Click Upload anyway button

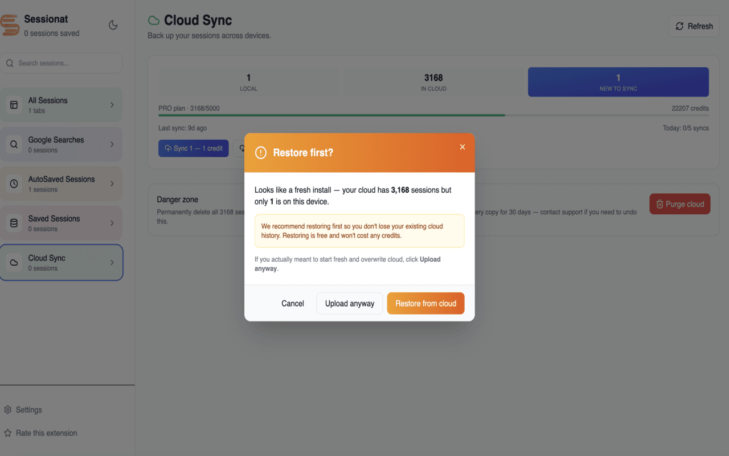tap(350, 303)
